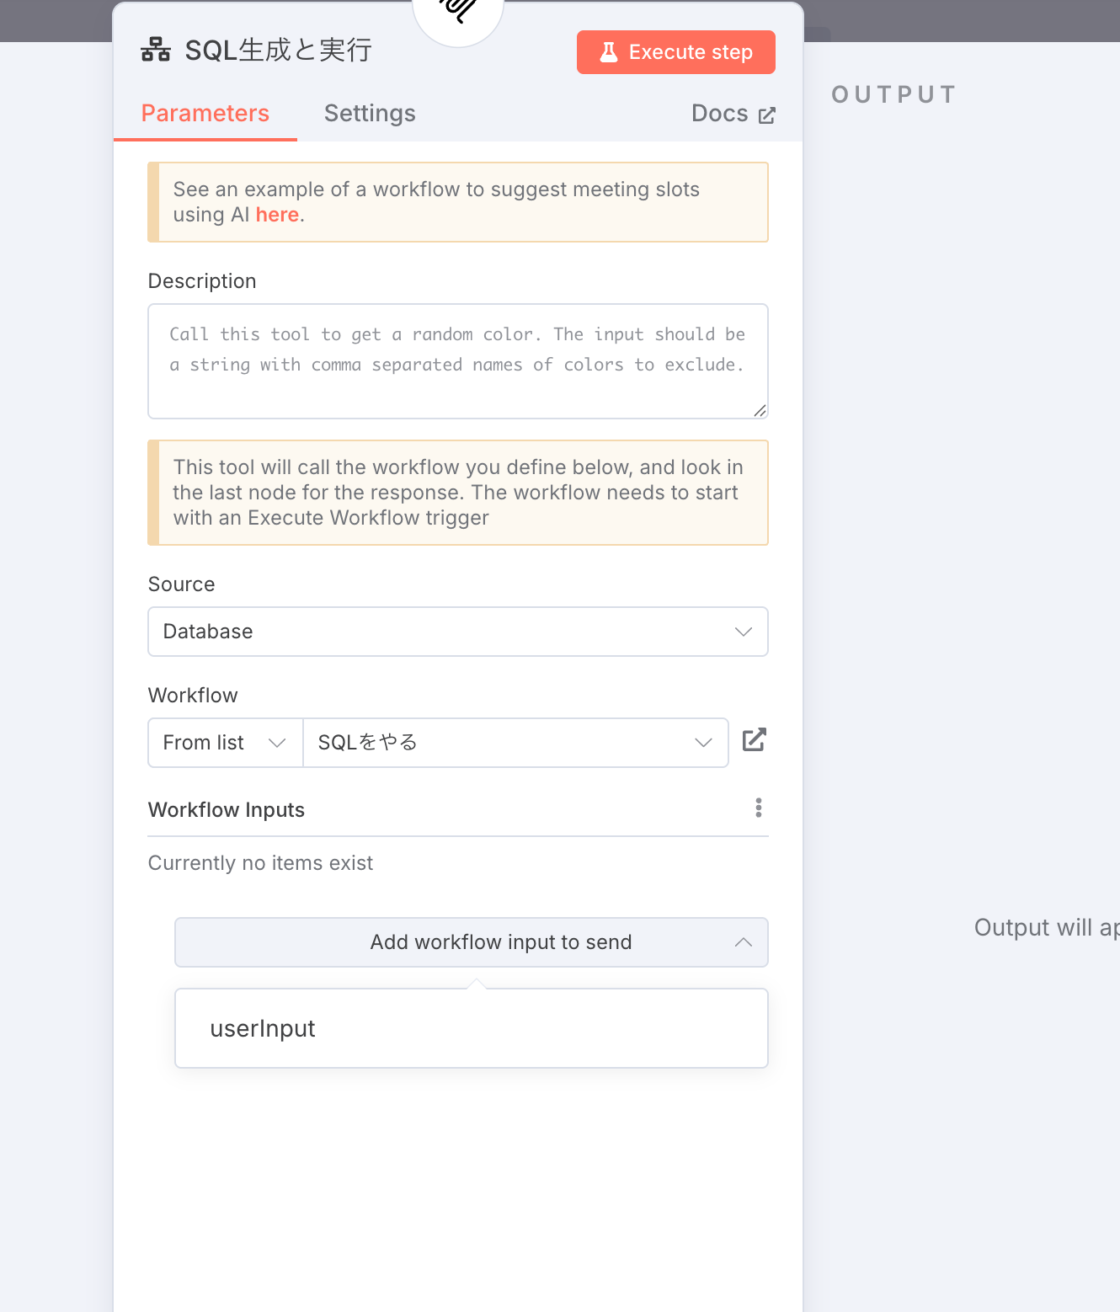Click the workflow node icon beside the title

pos(156,50)
